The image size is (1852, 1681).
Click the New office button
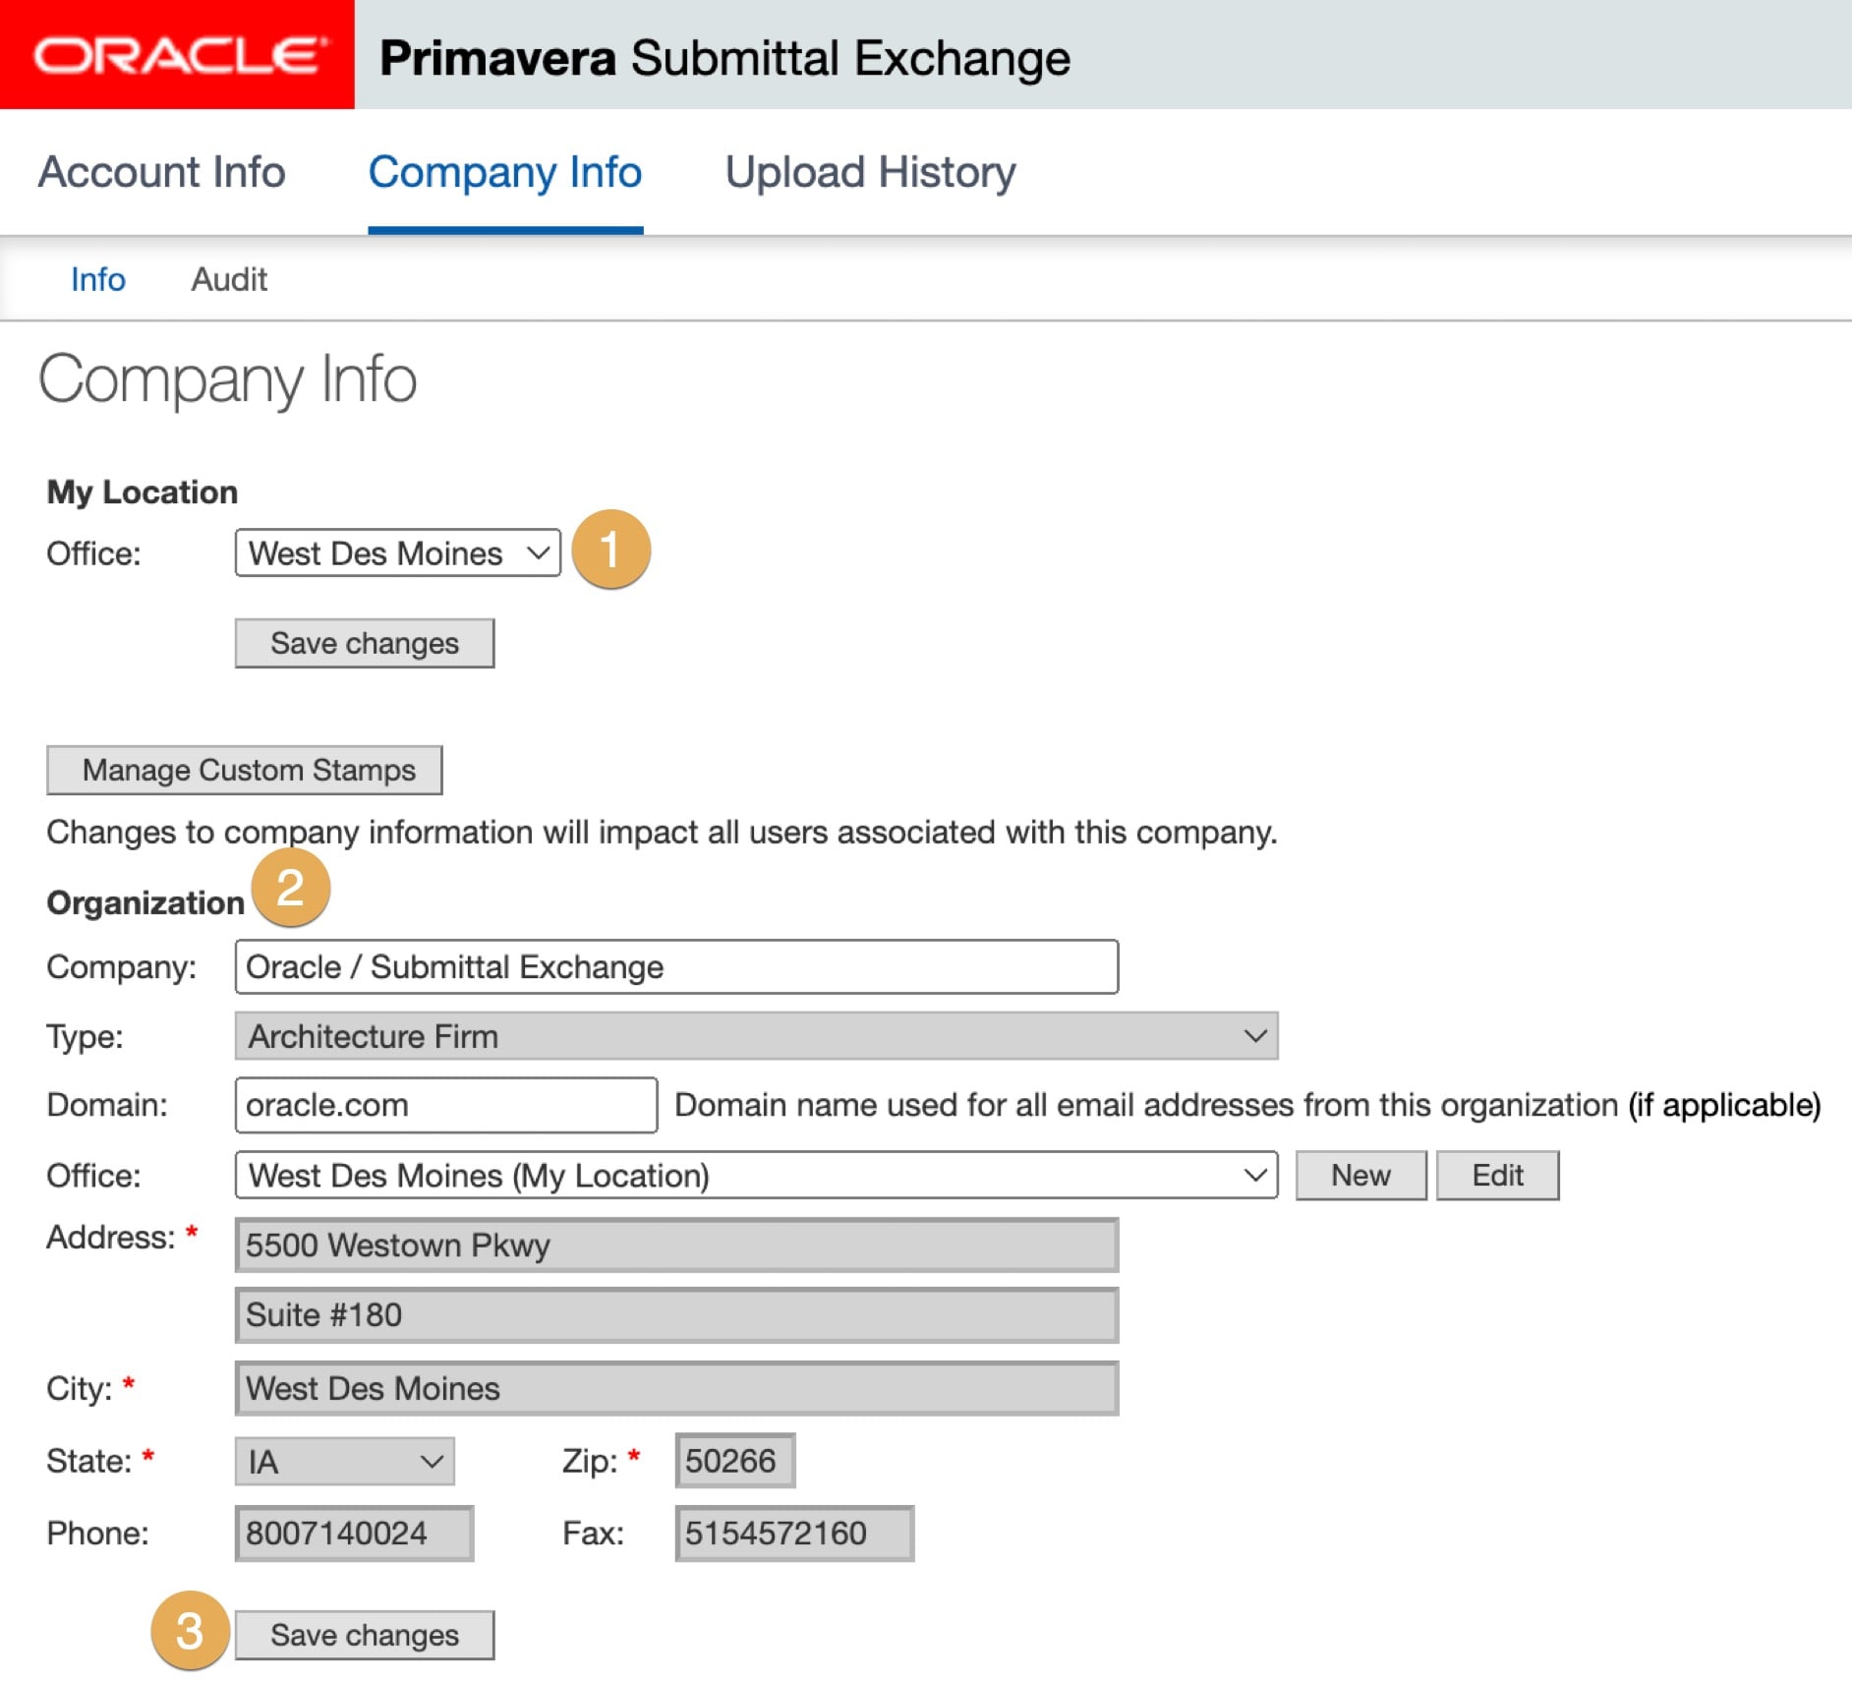point(1360,1176)
